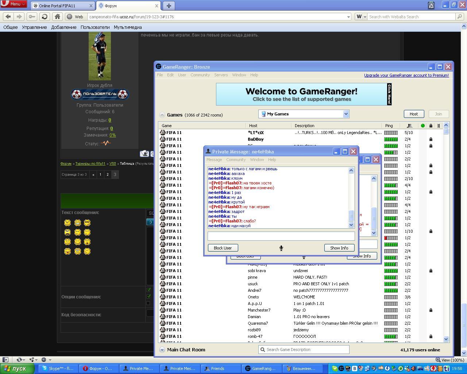This screenshot has height=374, width=467.
Task: Toggle third unchecked box in message options
Action: [x=148, y=303]
